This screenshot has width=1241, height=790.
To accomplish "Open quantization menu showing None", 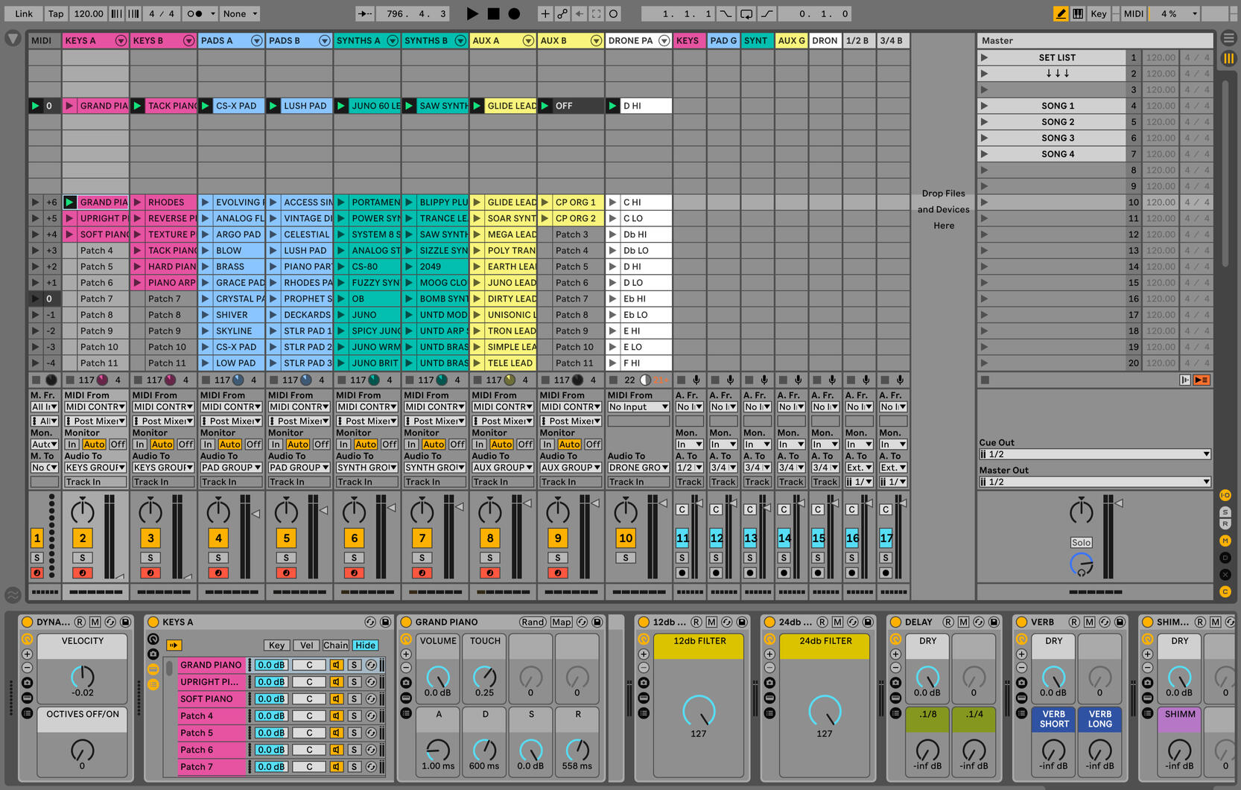I will (x=241, y=13).
